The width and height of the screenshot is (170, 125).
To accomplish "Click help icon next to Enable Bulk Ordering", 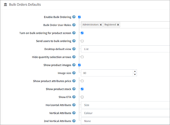I will click(74, 17).
